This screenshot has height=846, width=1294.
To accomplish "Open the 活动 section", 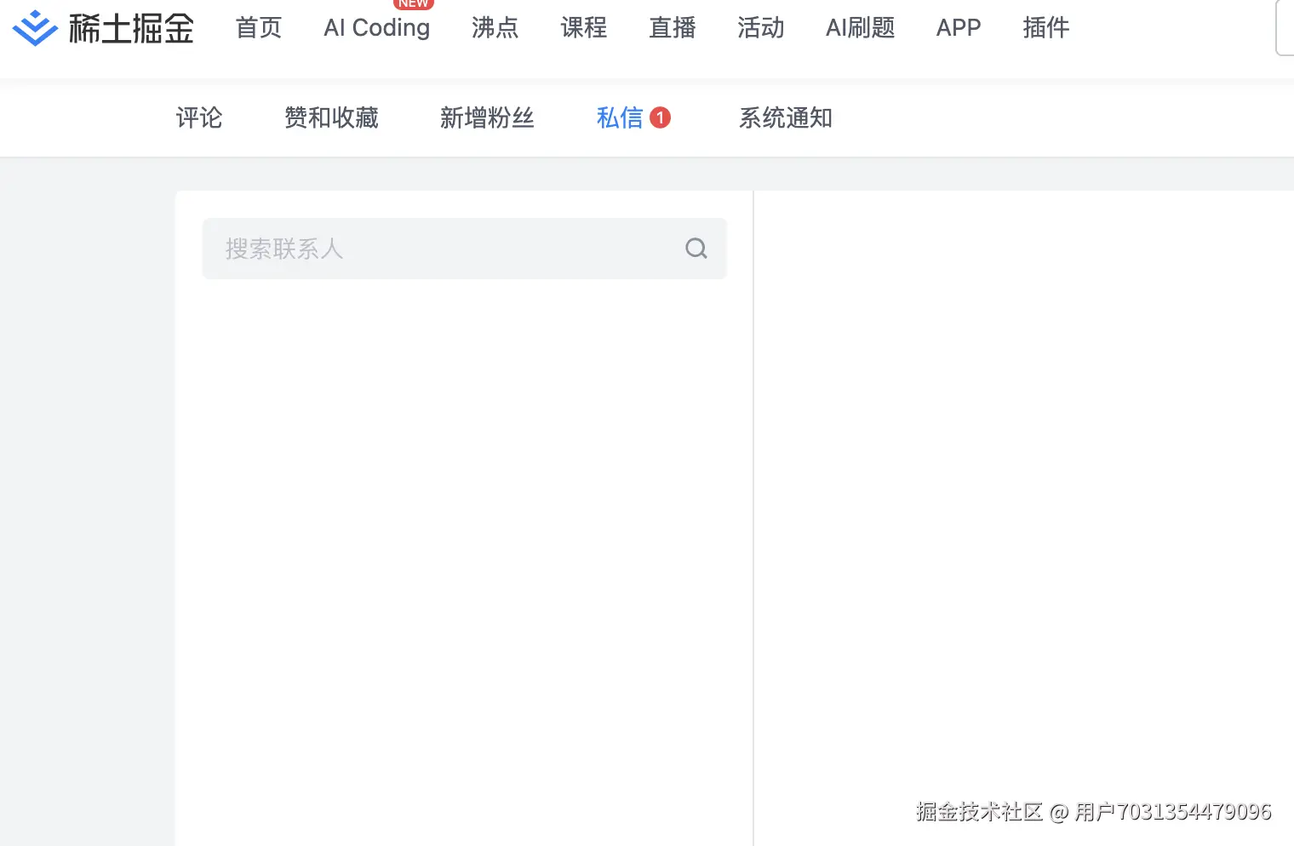I will click(760, 28).
